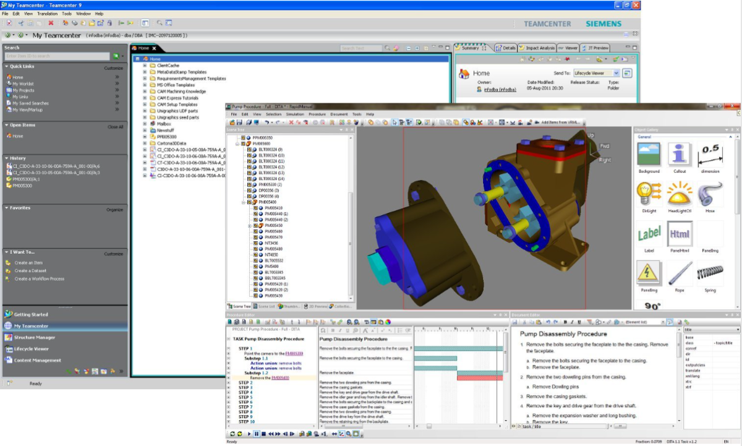Expand MetaDataStamp Templates folder

click(x=145, y=72)
